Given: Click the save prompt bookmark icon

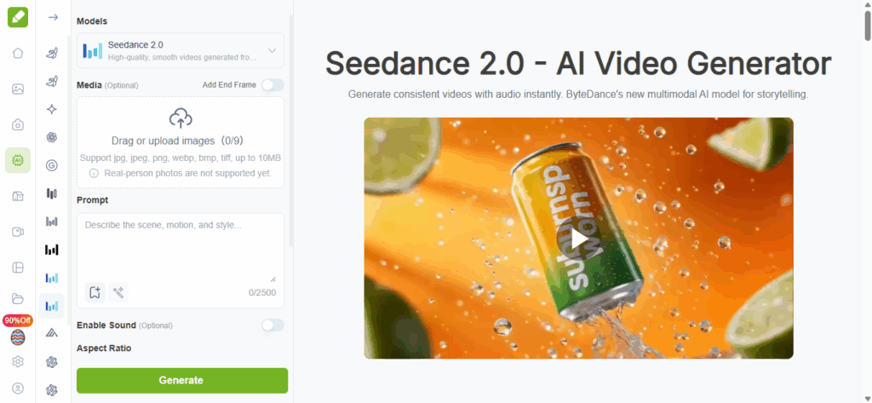Looking at the screenshot, I should coord(95,292).
